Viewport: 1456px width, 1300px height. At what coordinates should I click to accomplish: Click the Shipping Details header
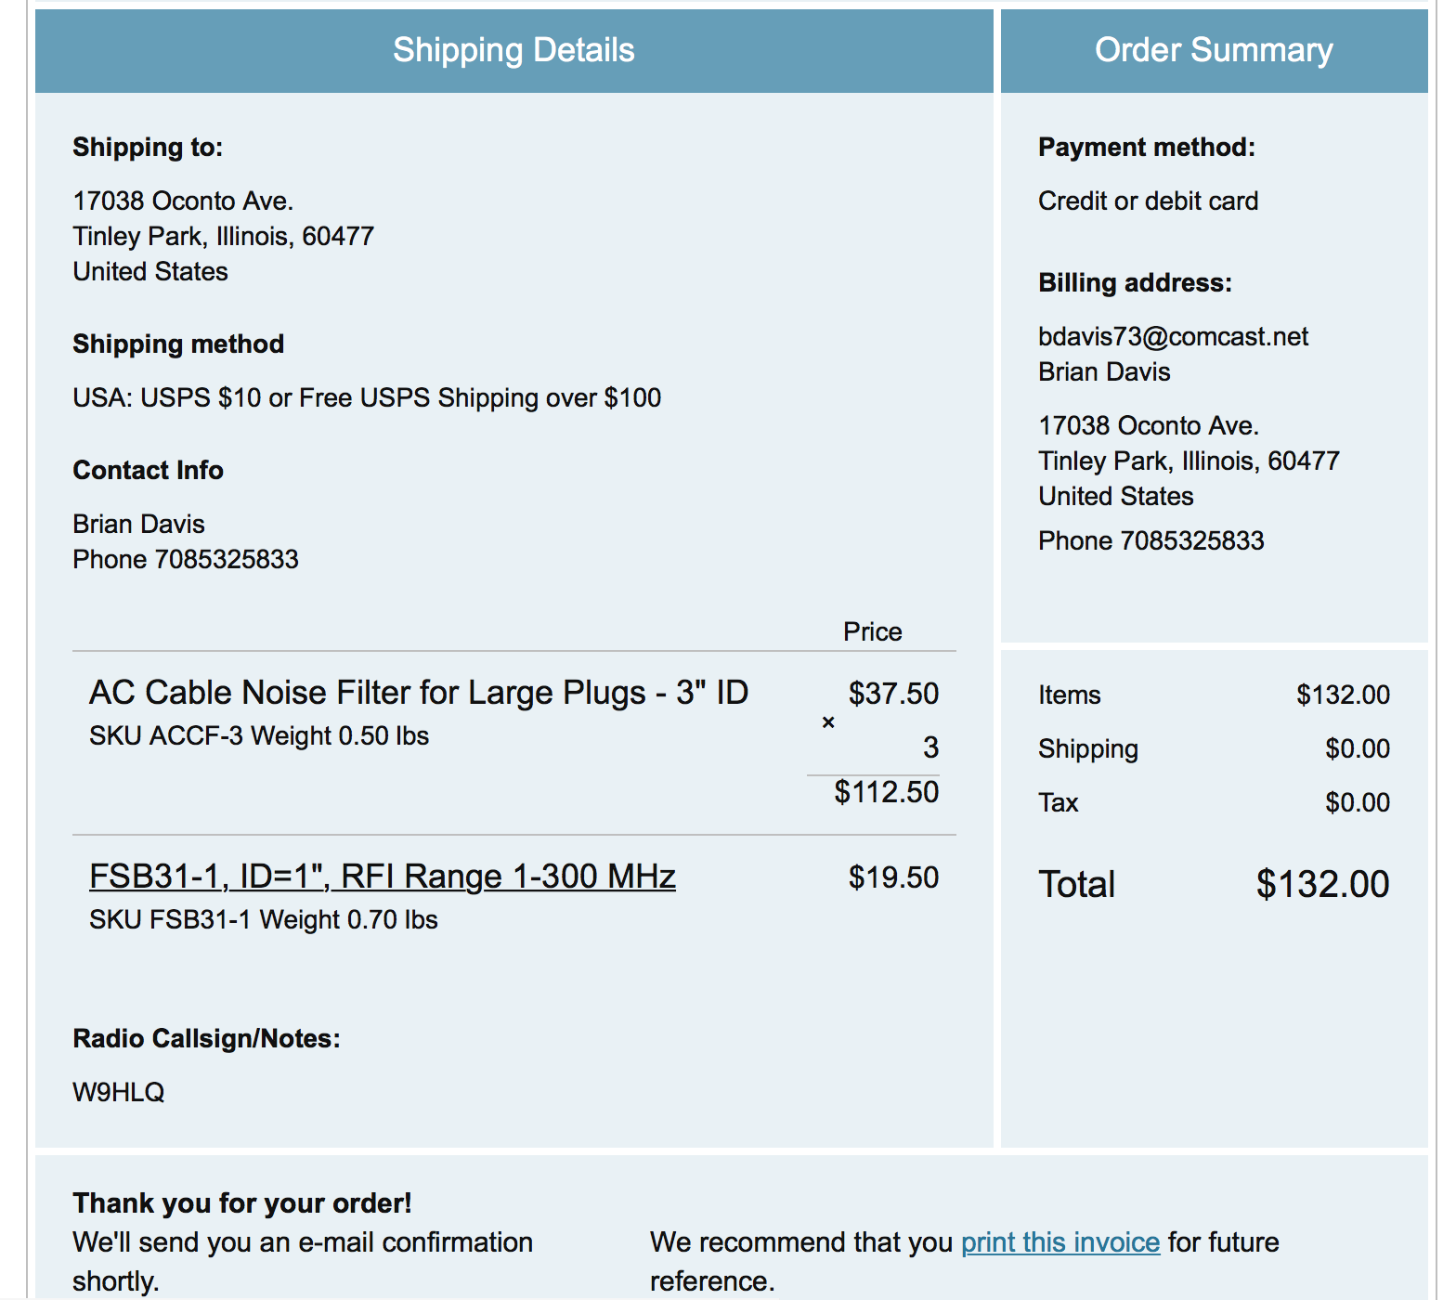513,50
